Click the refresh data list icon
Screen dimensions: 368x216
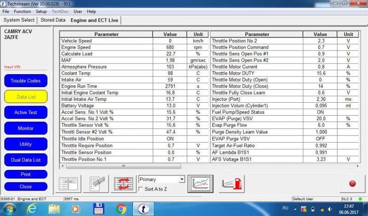pos(124,183)
